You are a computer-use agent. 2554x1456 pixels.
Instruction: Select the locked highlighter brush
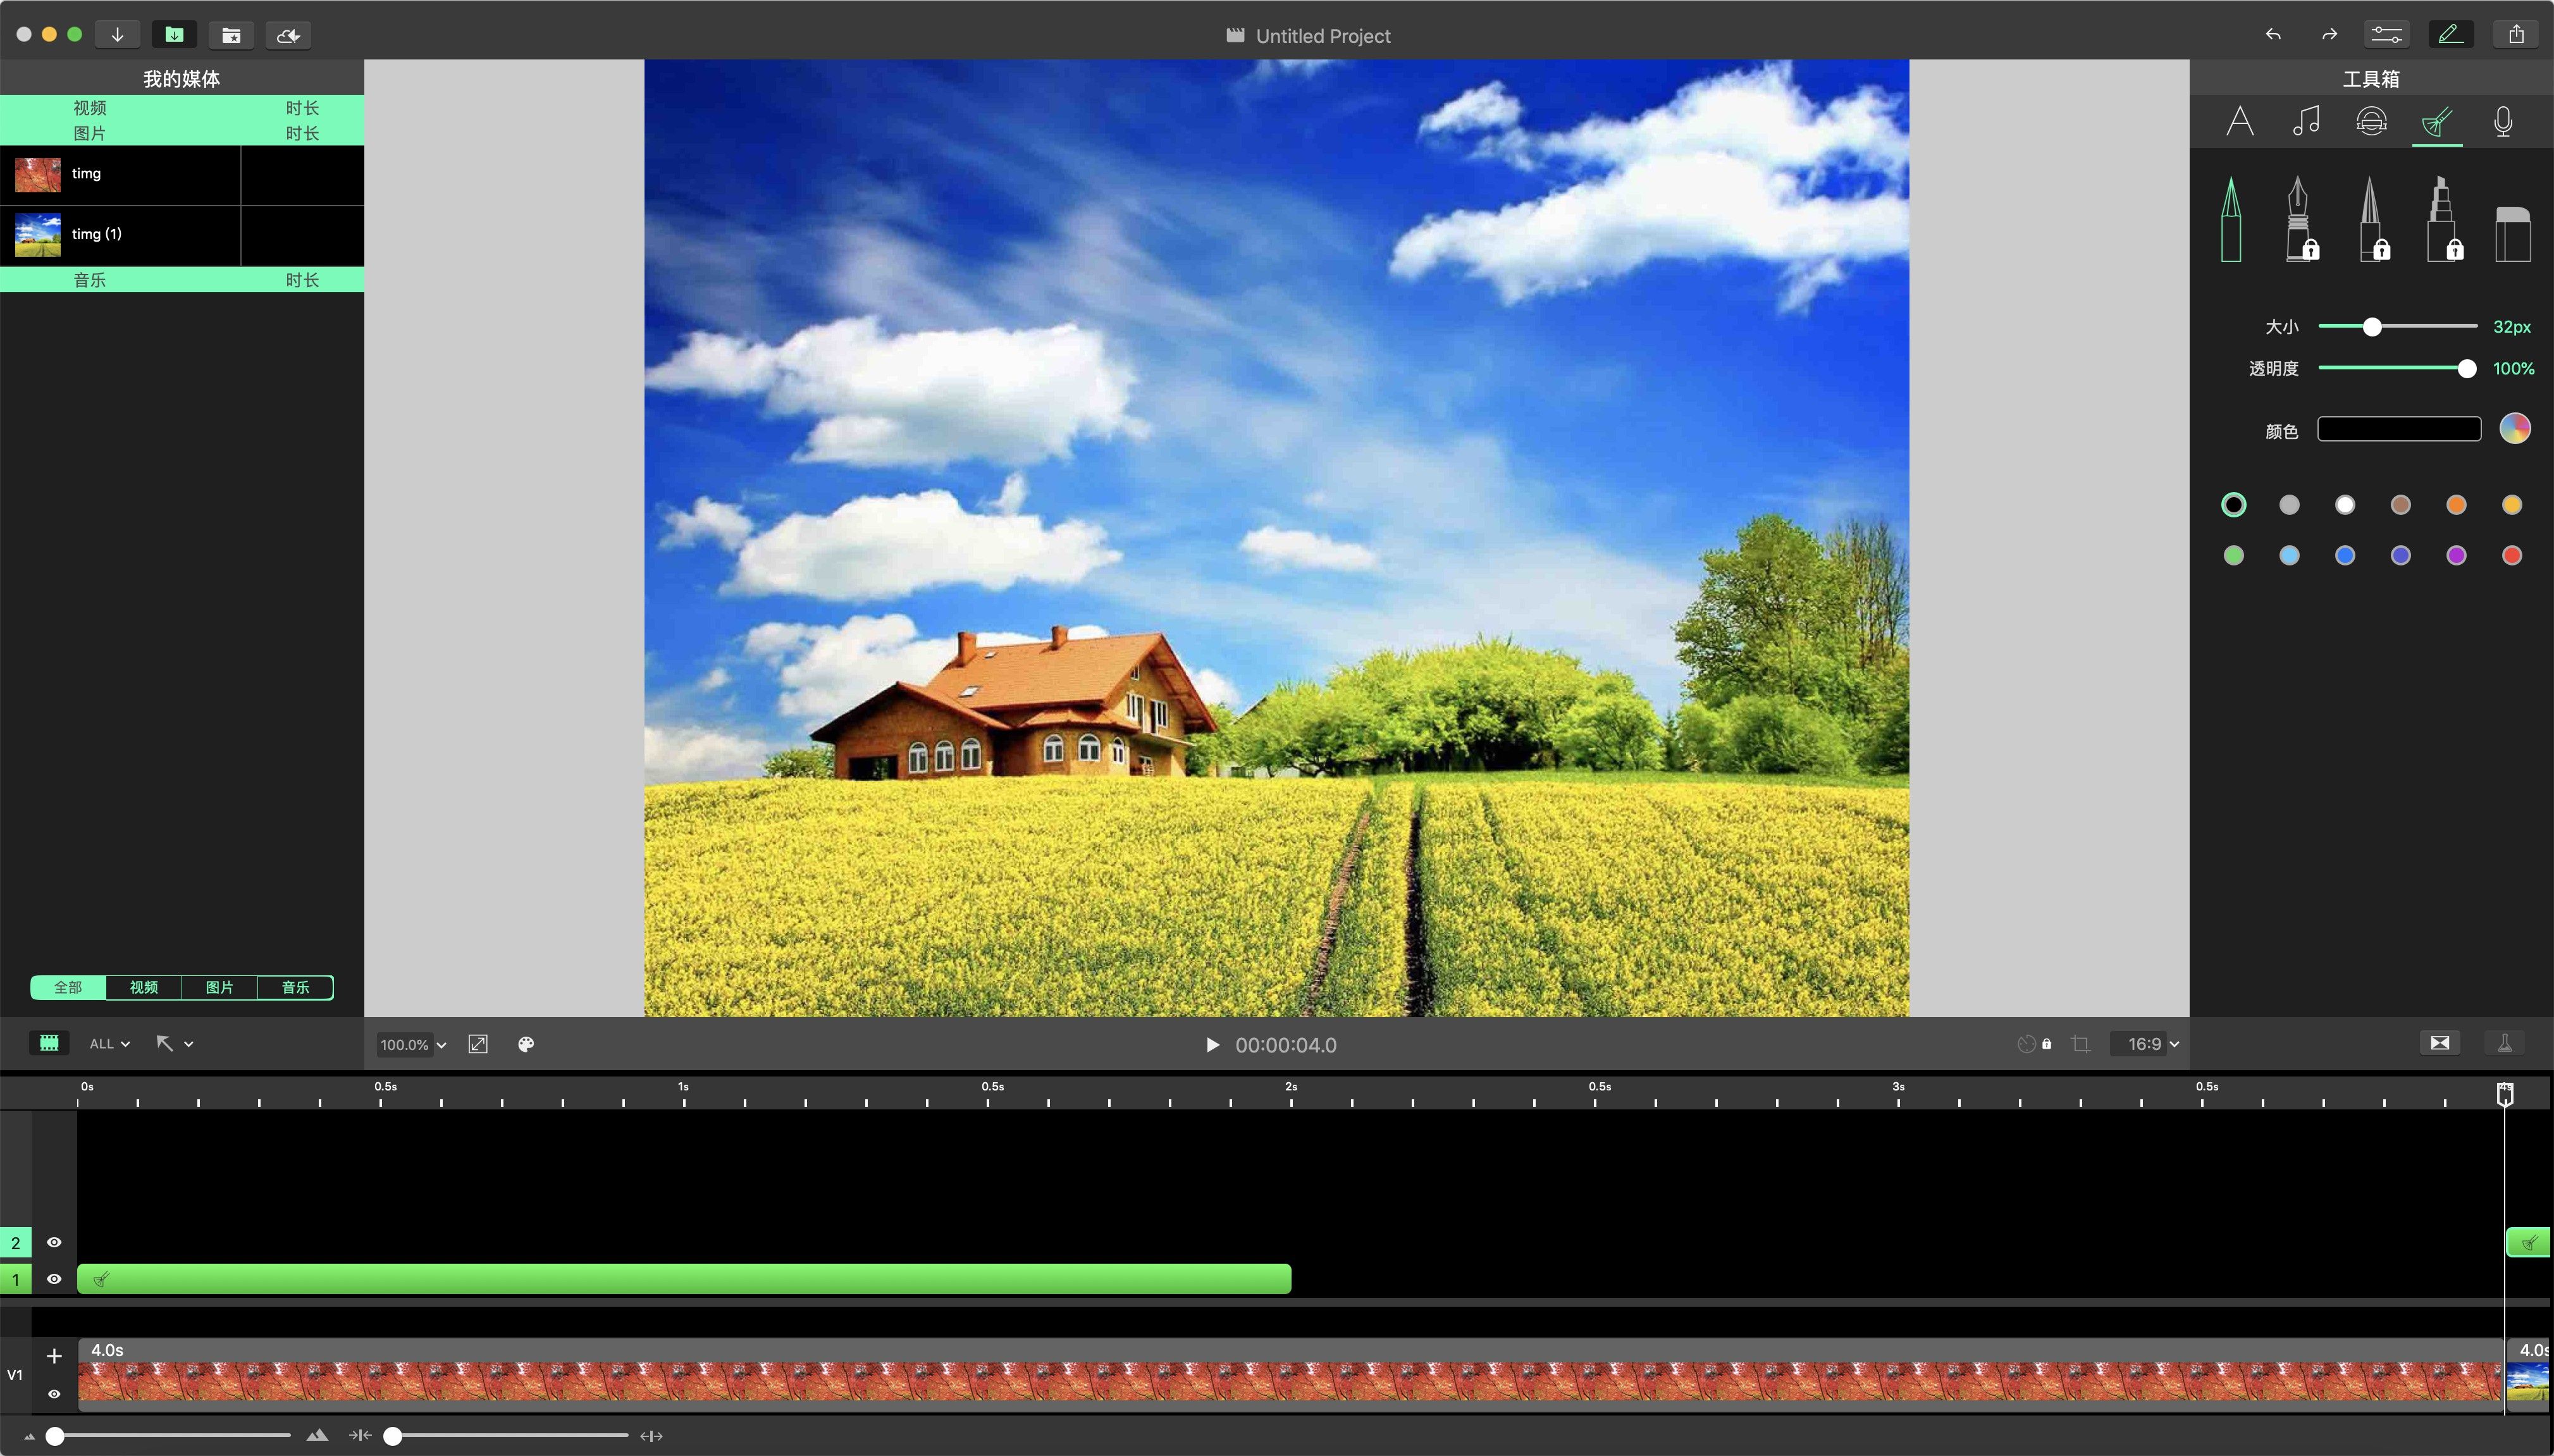click(2444, 219)
